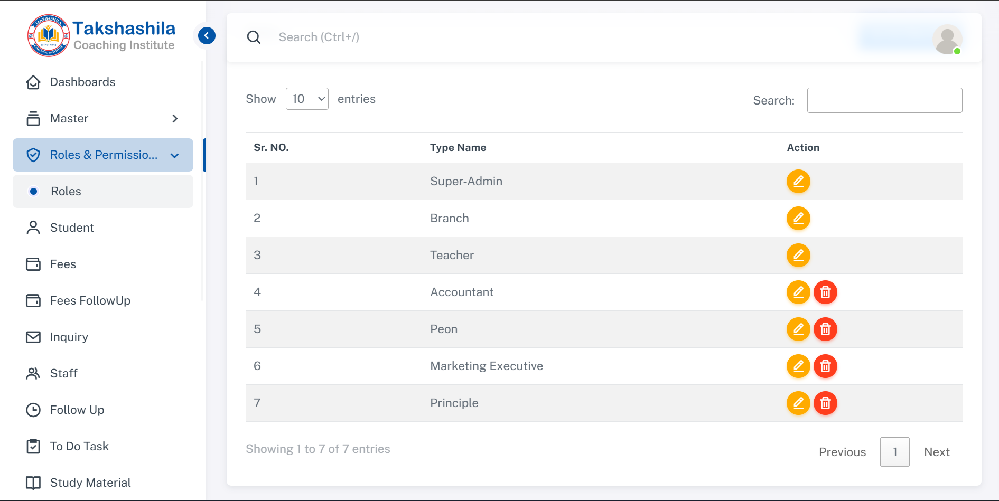Collapse the sidebar with the arrow button

tap(207, 36)
